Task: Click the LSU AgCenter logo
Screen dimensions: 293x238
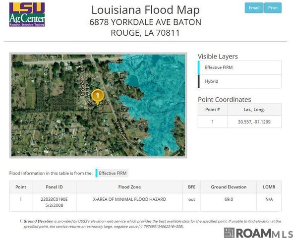Action: (27, 14)
